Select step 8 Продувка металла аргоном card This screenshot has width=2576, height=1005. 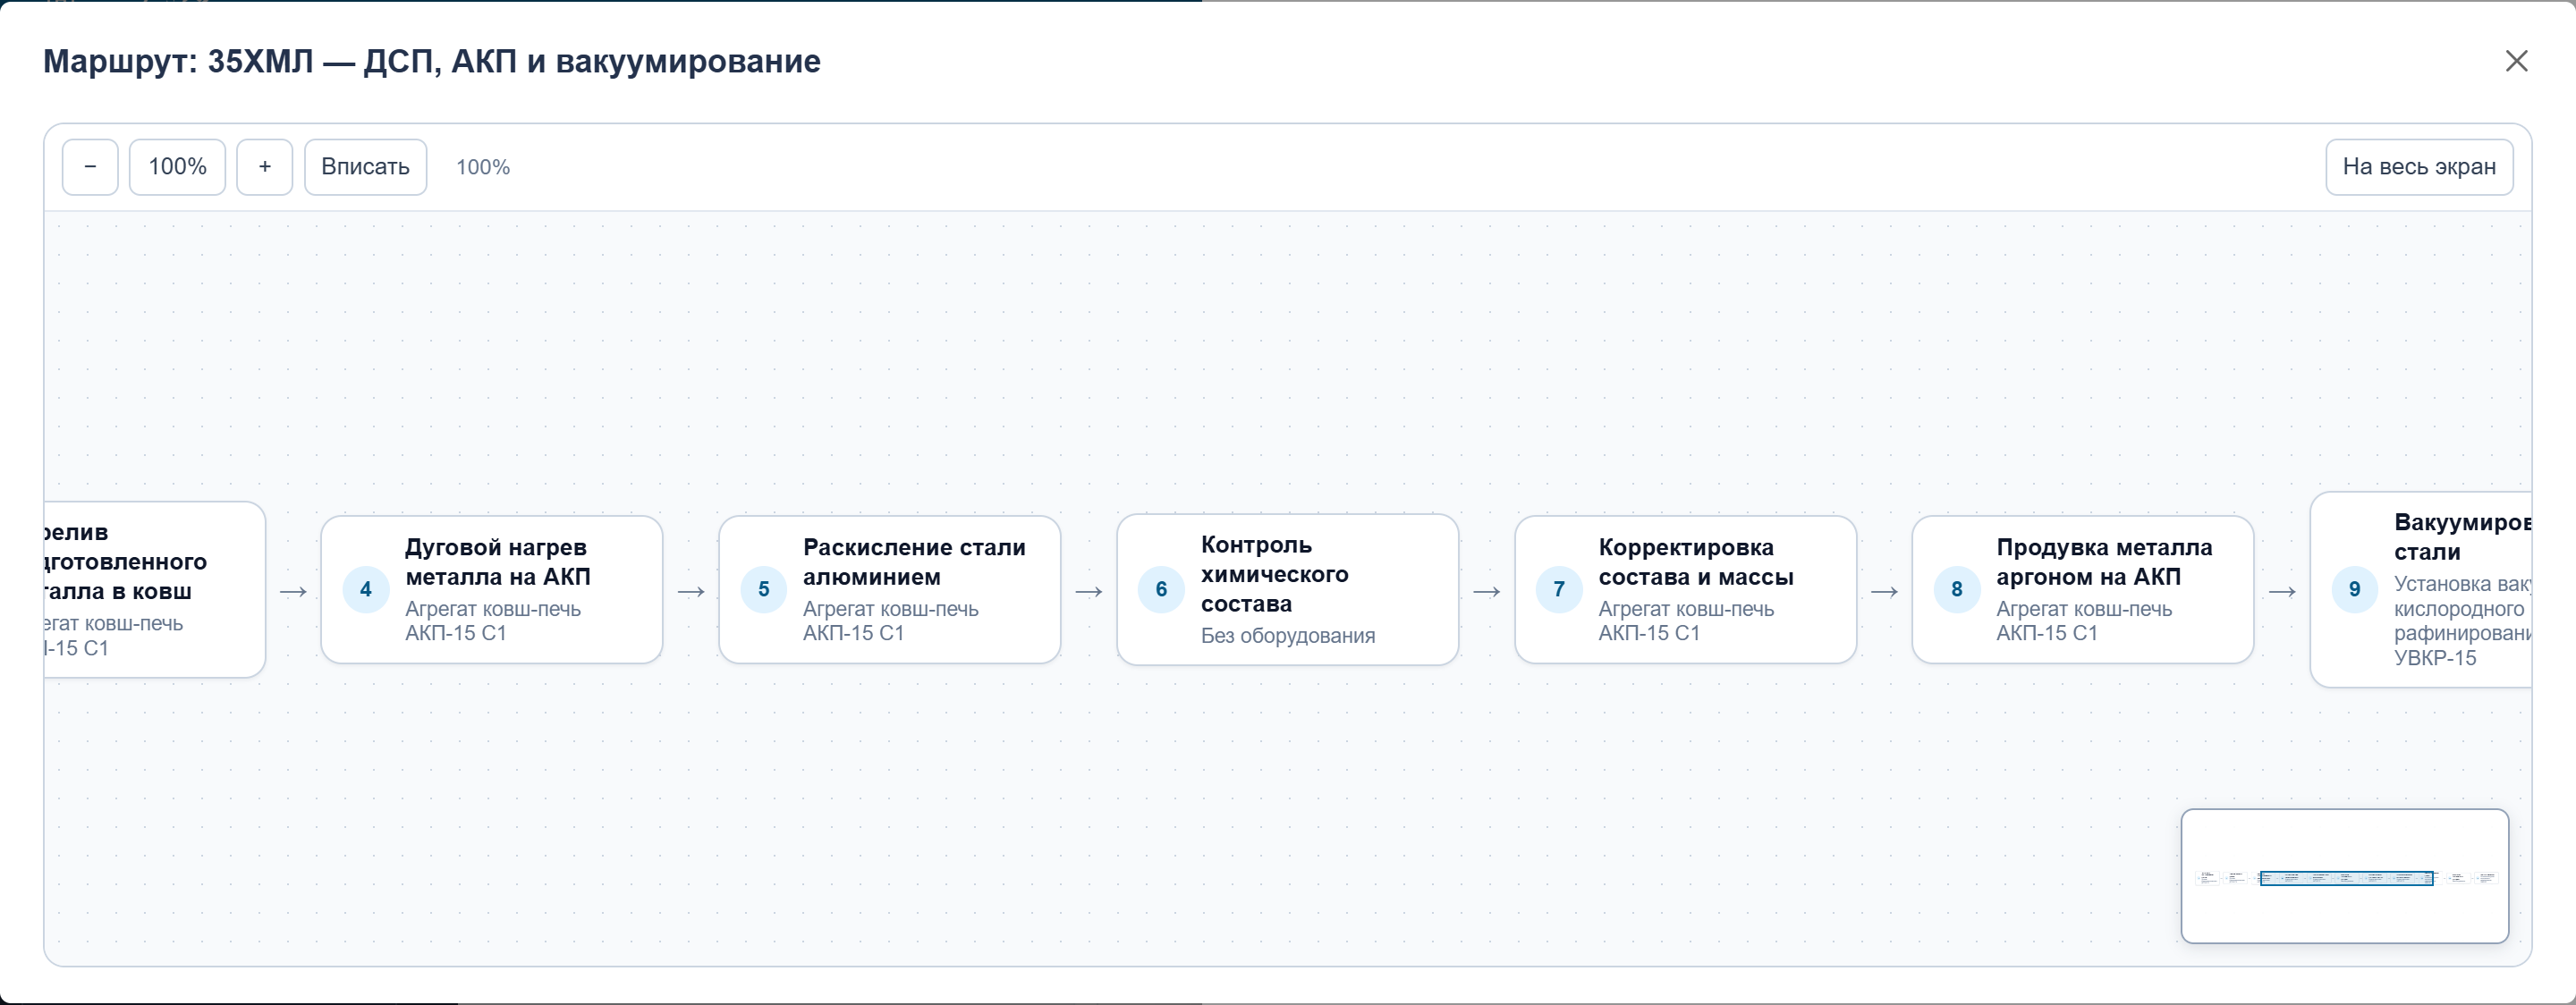point(2083,589)
